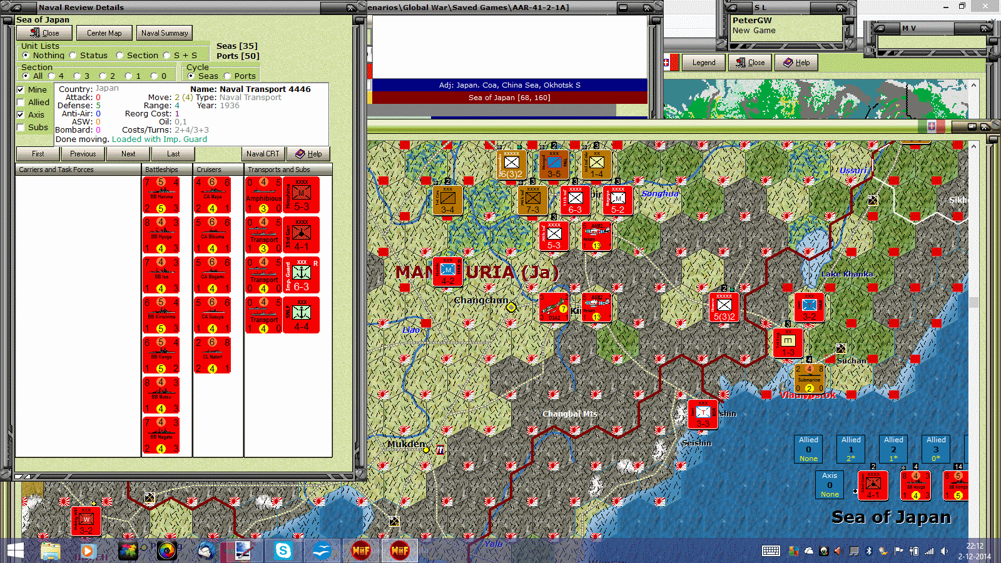Select the BB Nagato battleship counter
The height and width of the screenshot is (563, 1001).
(x=161, y=435)
